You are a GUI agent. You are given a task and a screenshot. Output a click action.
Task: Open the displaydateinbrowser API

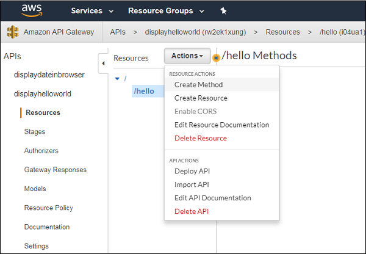(x=49, y=75)
